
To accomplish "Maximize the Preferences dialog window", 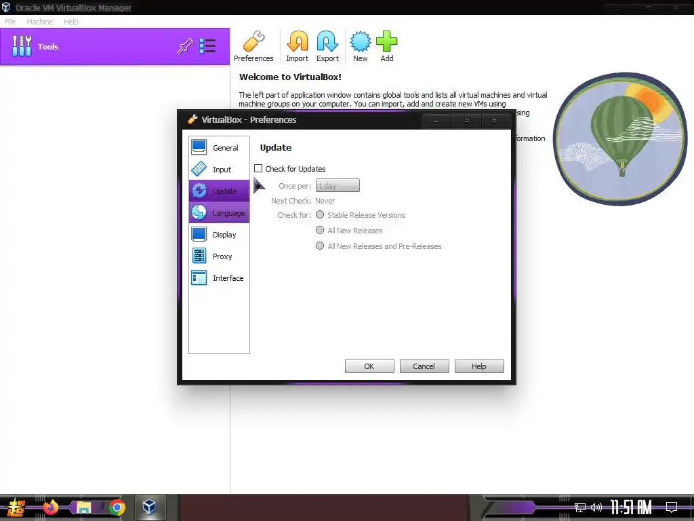I will click(x=466, y=120).
